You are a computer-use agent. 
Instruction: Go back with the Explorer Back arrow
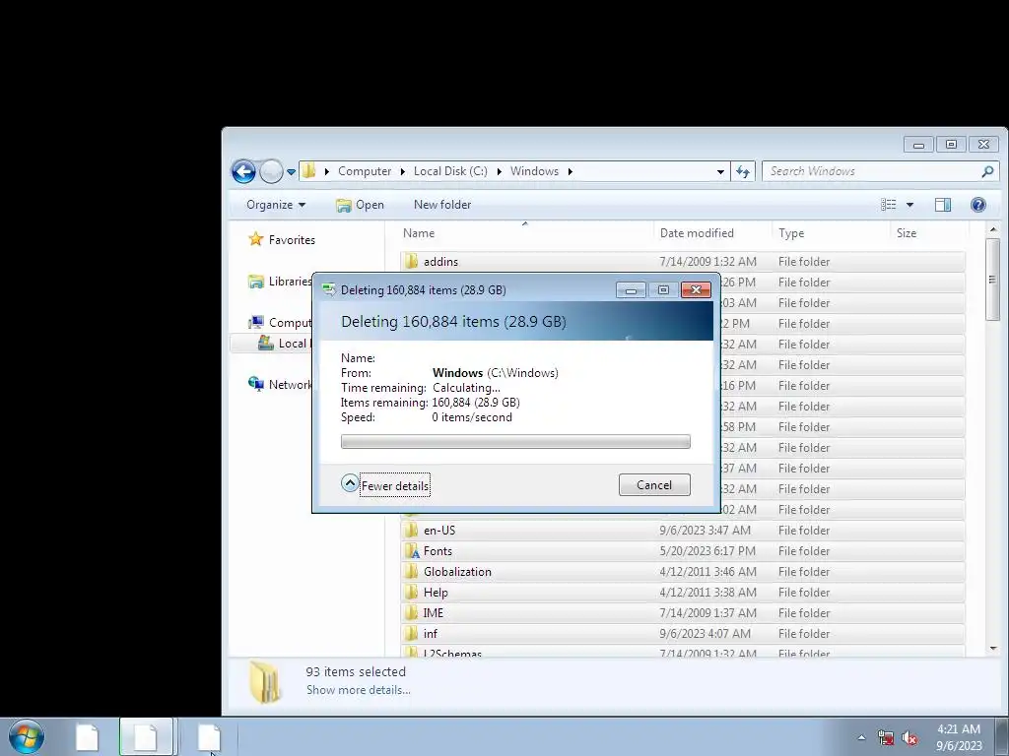click(x=244, y=171)
